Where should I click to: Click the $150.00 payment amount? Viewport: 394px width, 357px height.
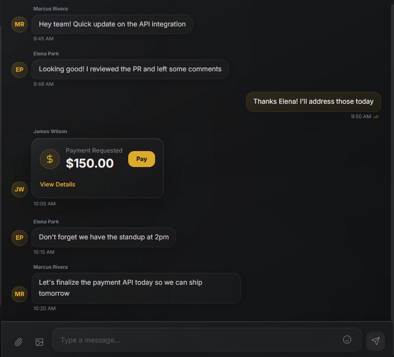(90, 163)
